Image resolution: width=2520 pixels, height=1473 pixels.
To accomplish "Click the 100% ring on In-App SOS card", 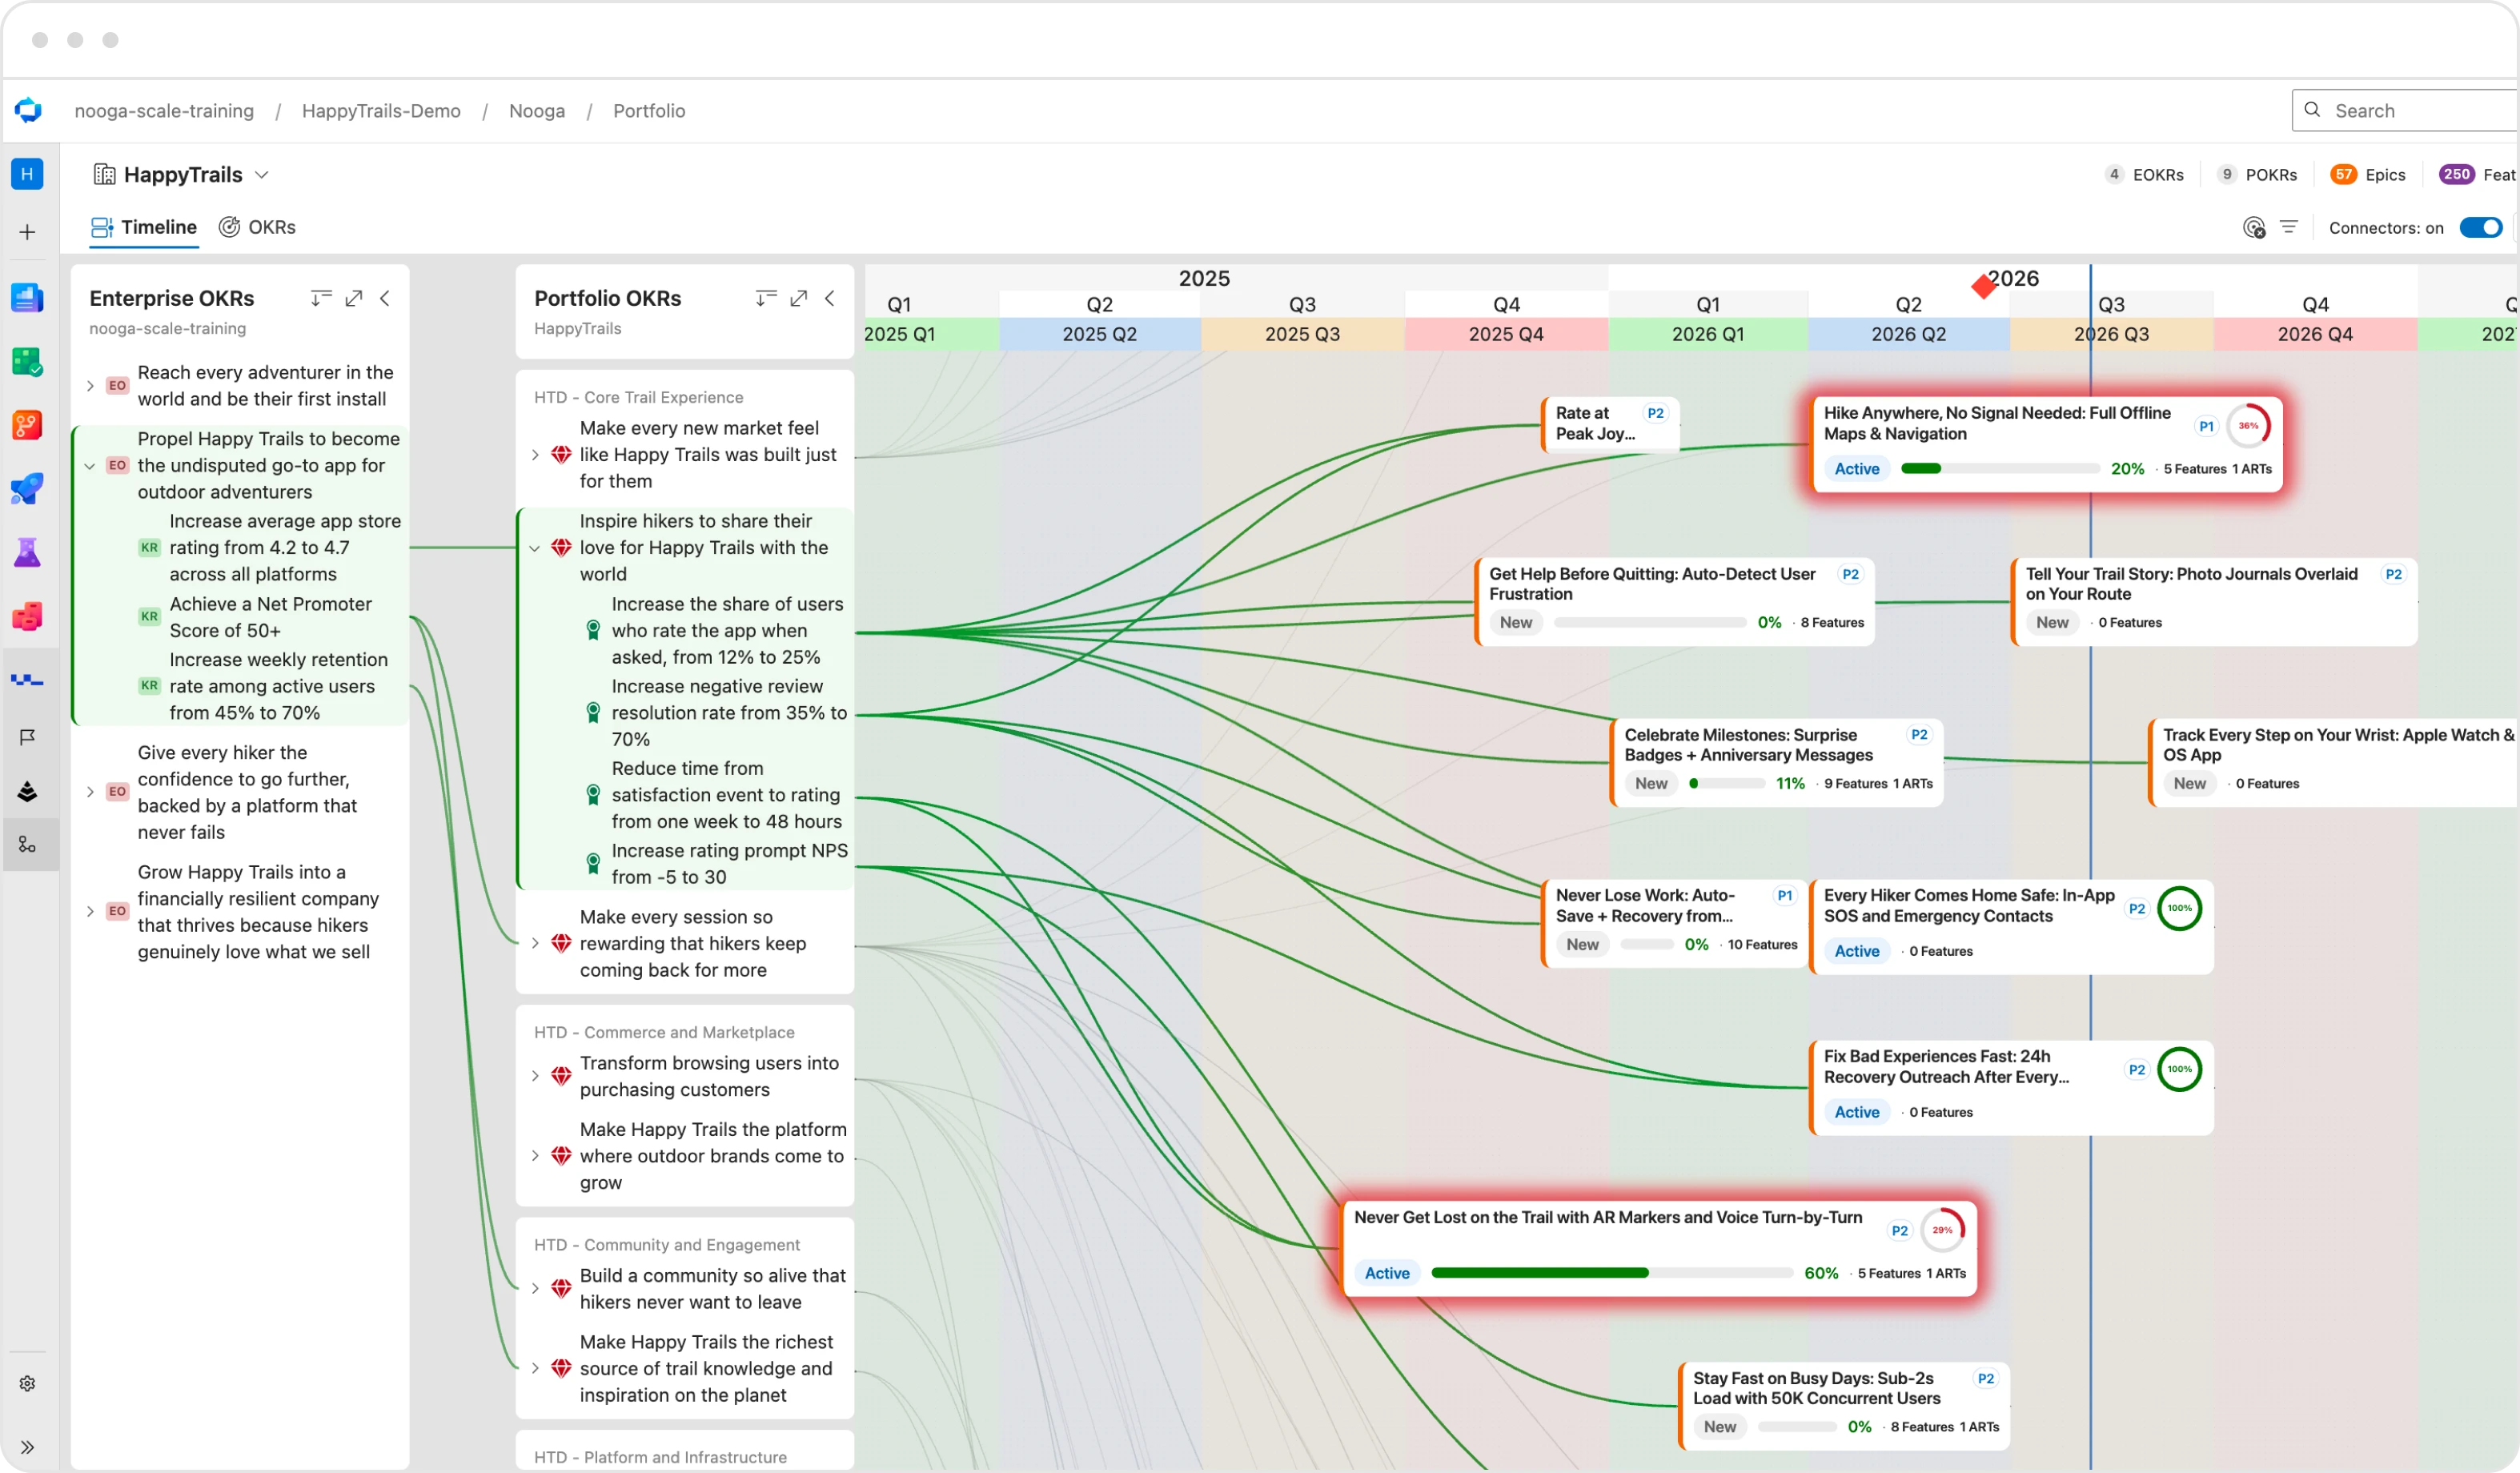I will (x=2180, y=909).
